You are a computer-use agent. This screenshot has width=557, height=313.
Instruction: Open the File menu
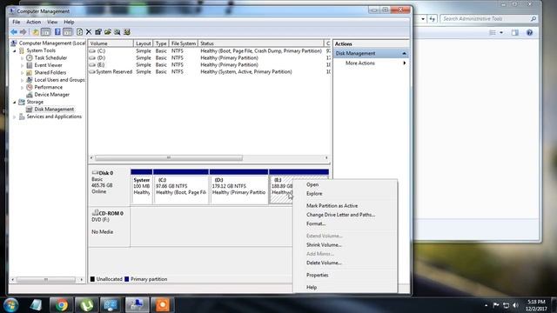pyautogui.click(x=16, y=22)
